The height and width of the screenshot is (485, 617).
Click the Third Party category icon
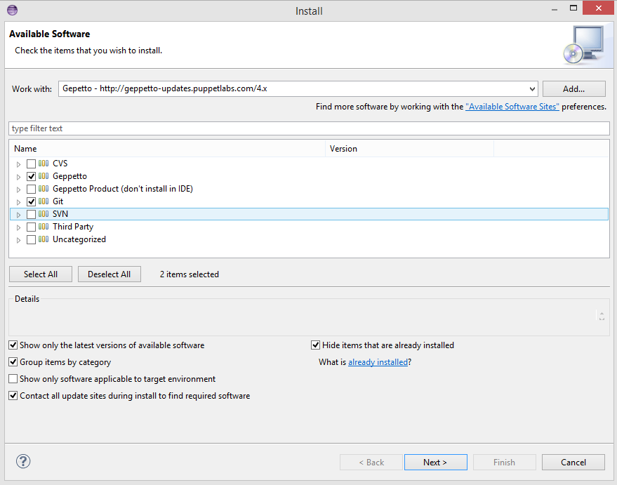tap(44, 227)
